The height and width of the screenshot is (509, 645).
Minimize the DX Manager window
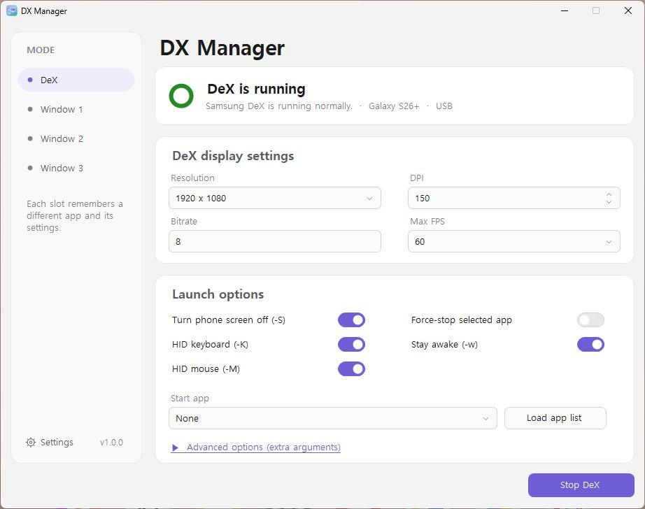coord(565,10)
